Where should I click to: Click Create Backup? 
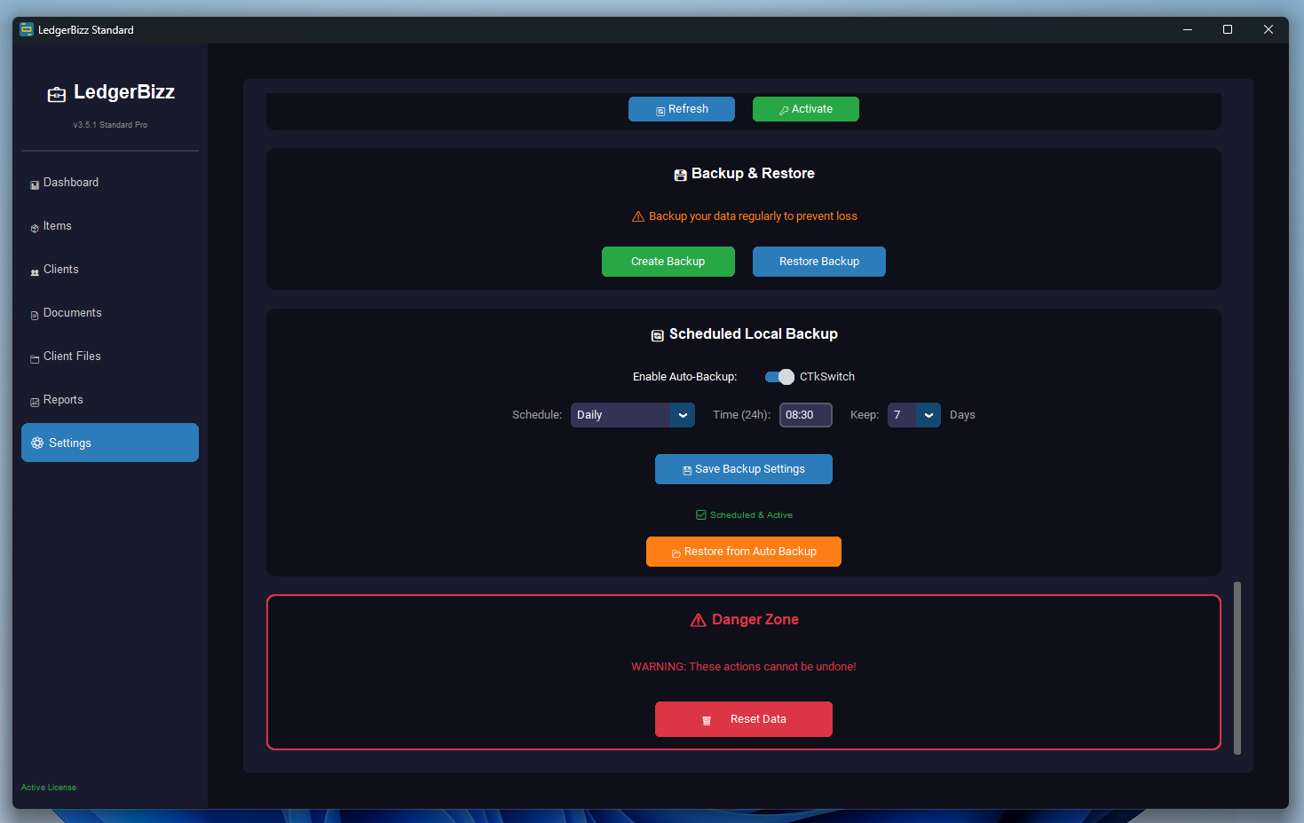click(x=668, y=262)
